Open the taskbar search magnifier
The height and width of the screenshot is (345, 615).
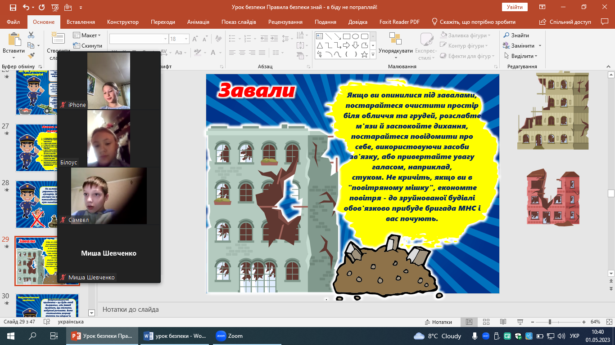tap(32, 336)
